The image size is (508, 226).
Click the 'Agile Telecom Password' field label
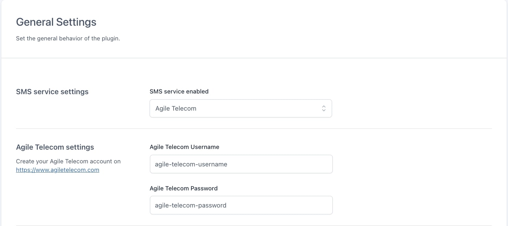click(x=183, y=188)
